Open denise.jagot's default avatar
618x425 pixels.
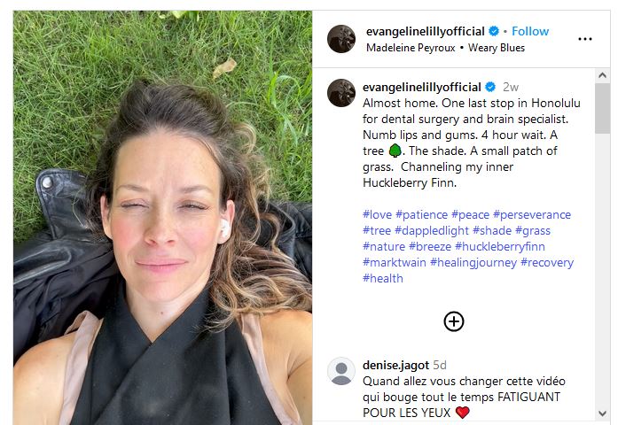[341, 371]
